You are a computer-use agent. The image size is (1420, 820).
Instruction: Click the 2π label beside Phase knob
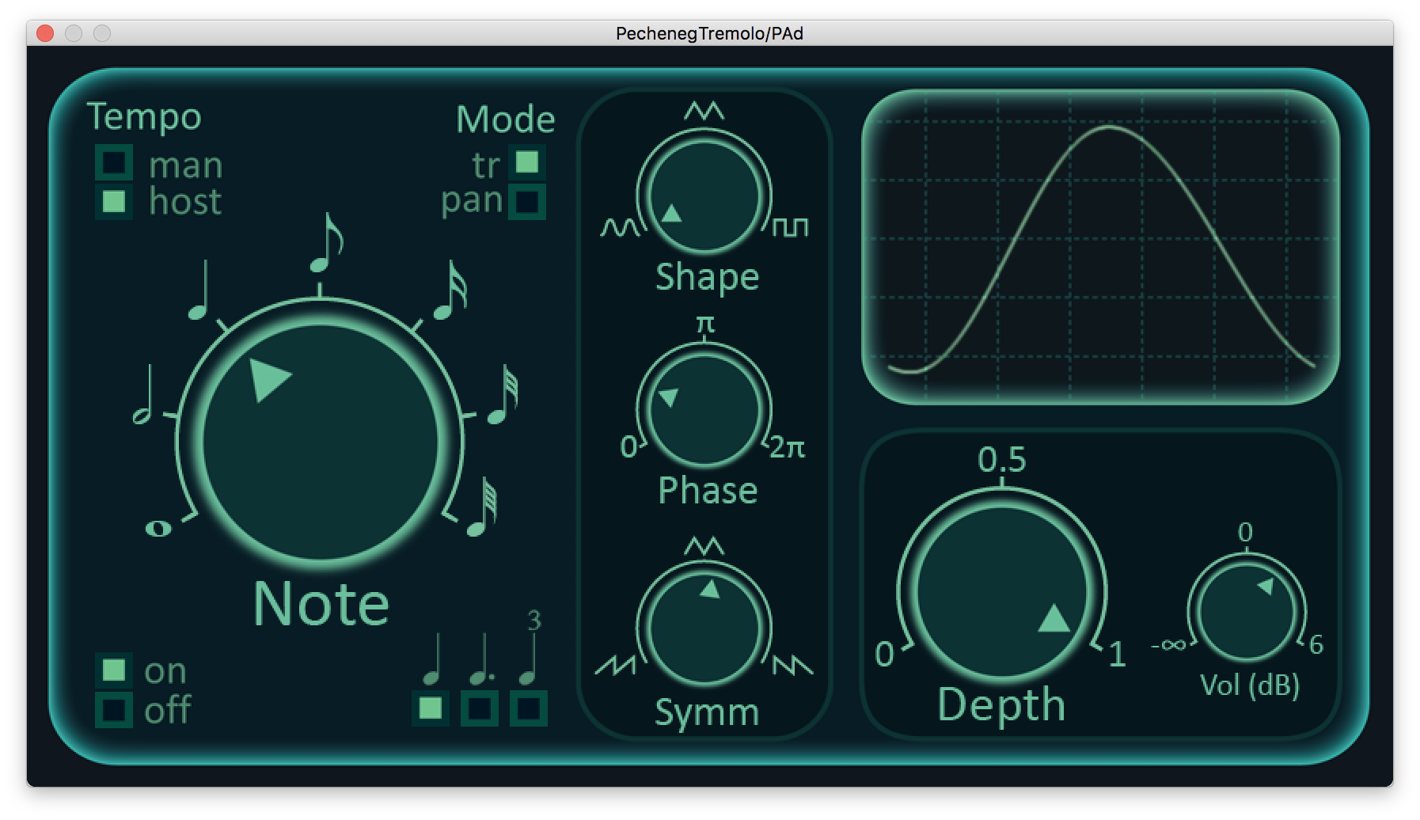(x=788, y=448)
